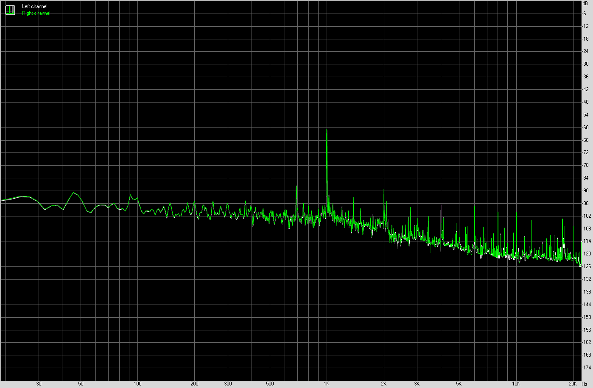Click the "-42" dB axis value

click(585, 89)
